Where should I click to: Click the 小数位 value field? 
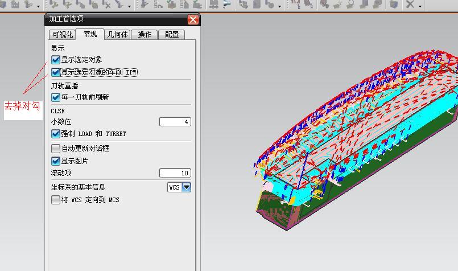pos(175,122)
